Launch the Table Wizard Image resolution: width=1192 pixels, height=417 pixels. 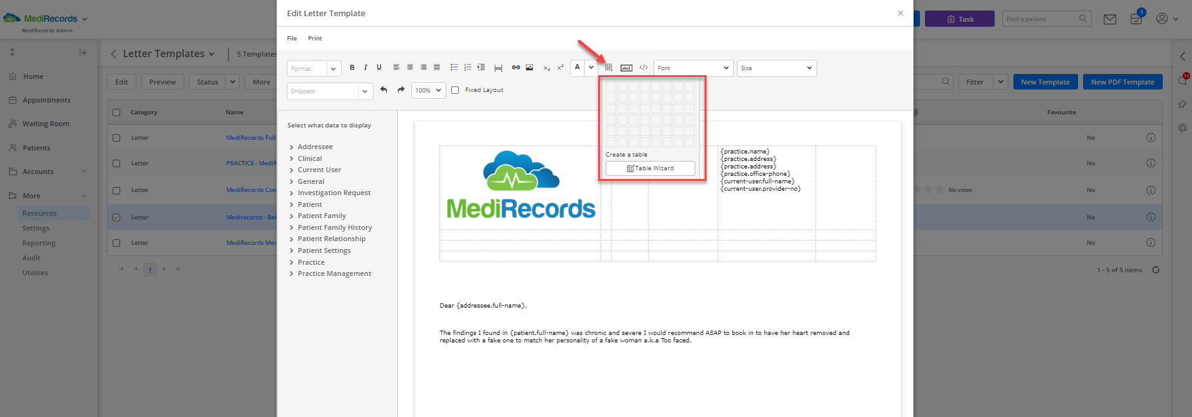pyautogui.click(x=650, y=168)
